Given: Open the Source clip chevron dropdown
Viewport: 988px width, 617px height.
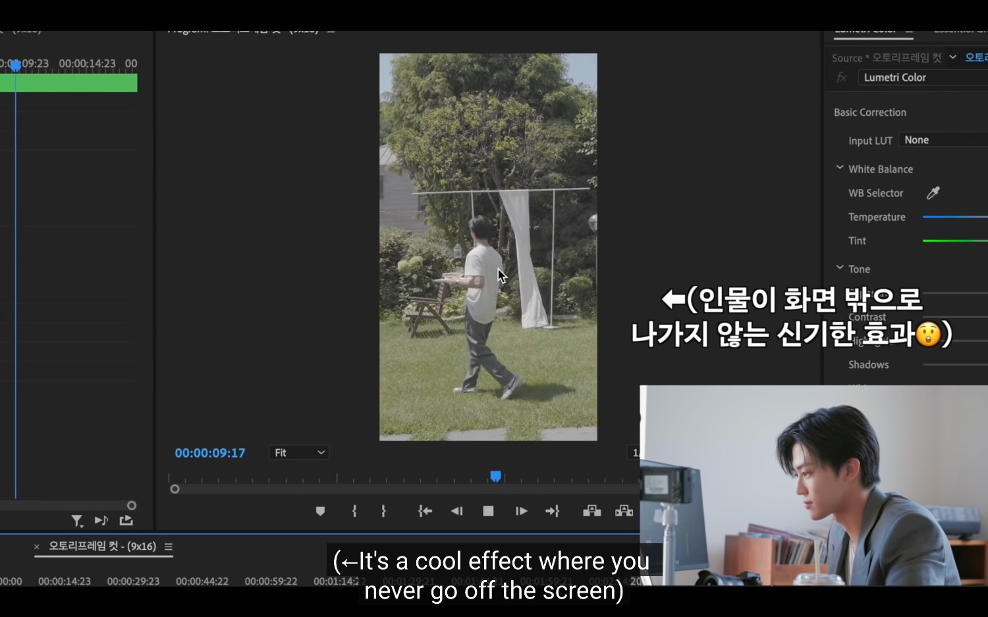Looking at the screenshot, I should coord(952,57).
